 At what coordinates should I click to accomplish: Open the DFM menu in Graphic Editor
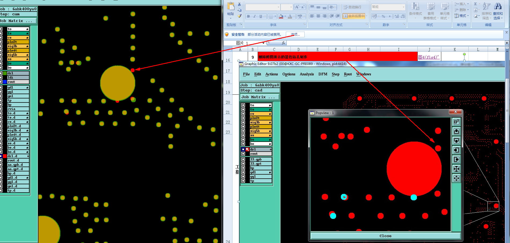pos(323,74)
